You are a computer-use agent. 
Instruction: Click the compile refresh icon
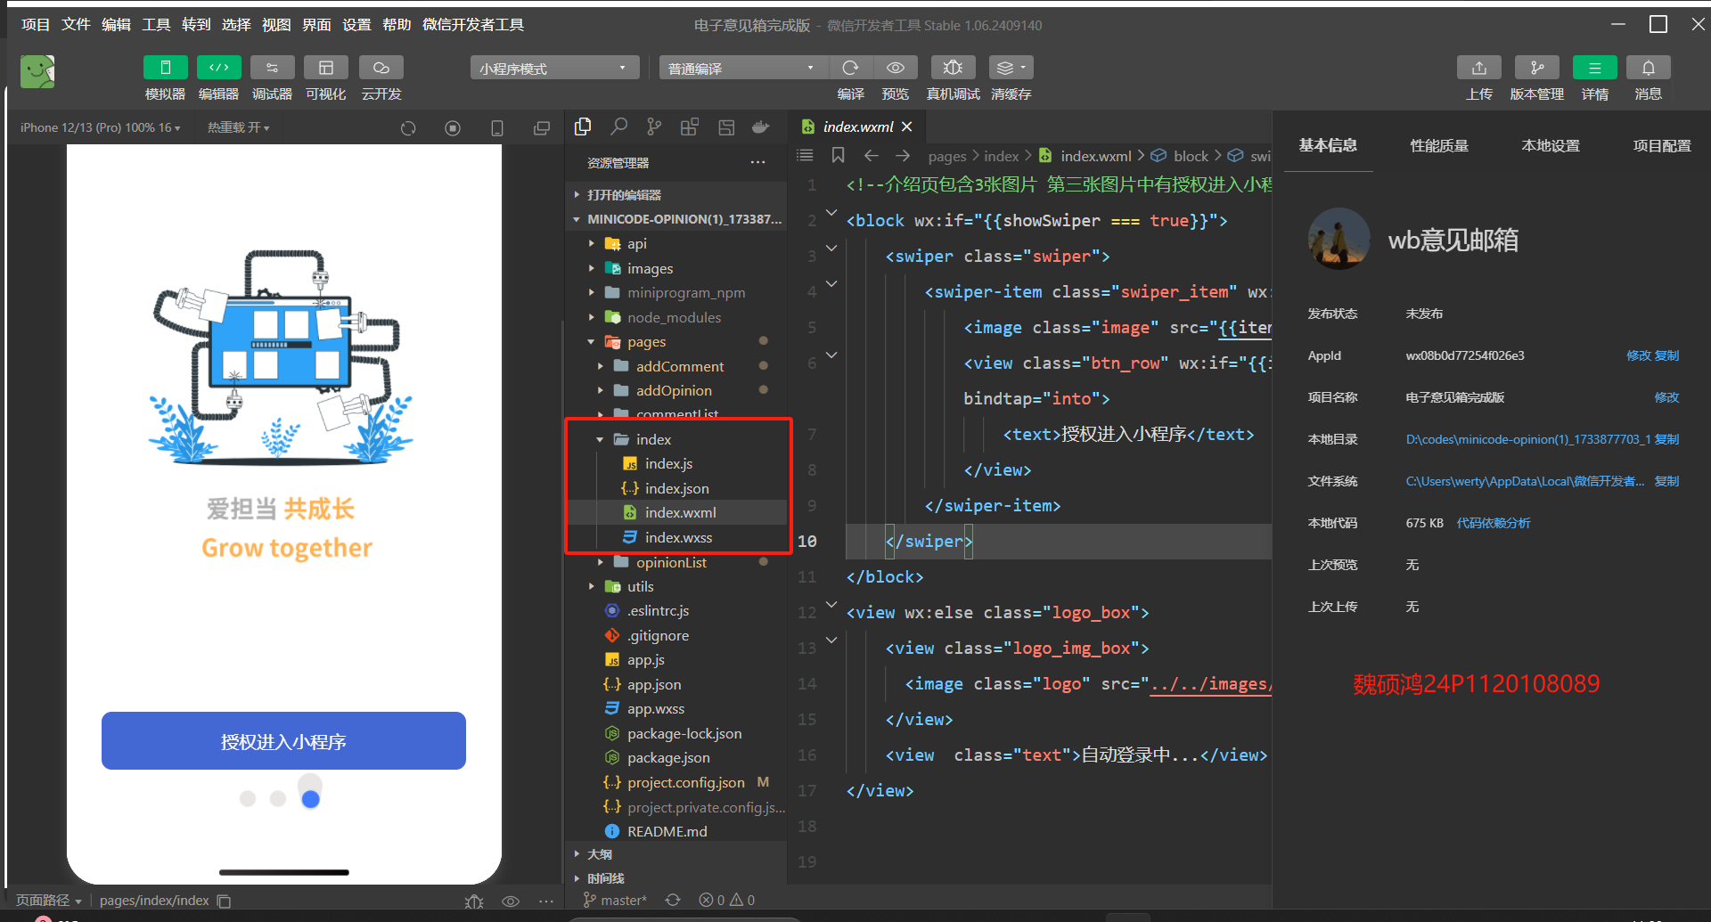point(850,68)
